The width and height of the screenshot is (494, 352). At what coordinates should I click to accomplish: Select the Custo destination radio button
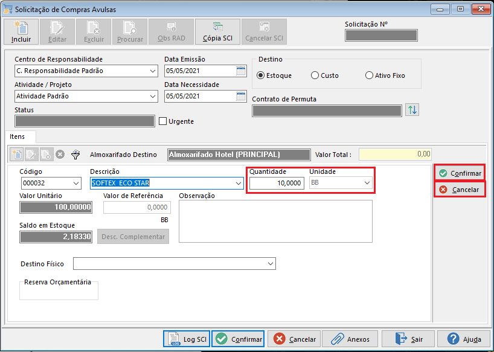pyautogui.click(x=315, y=75)
